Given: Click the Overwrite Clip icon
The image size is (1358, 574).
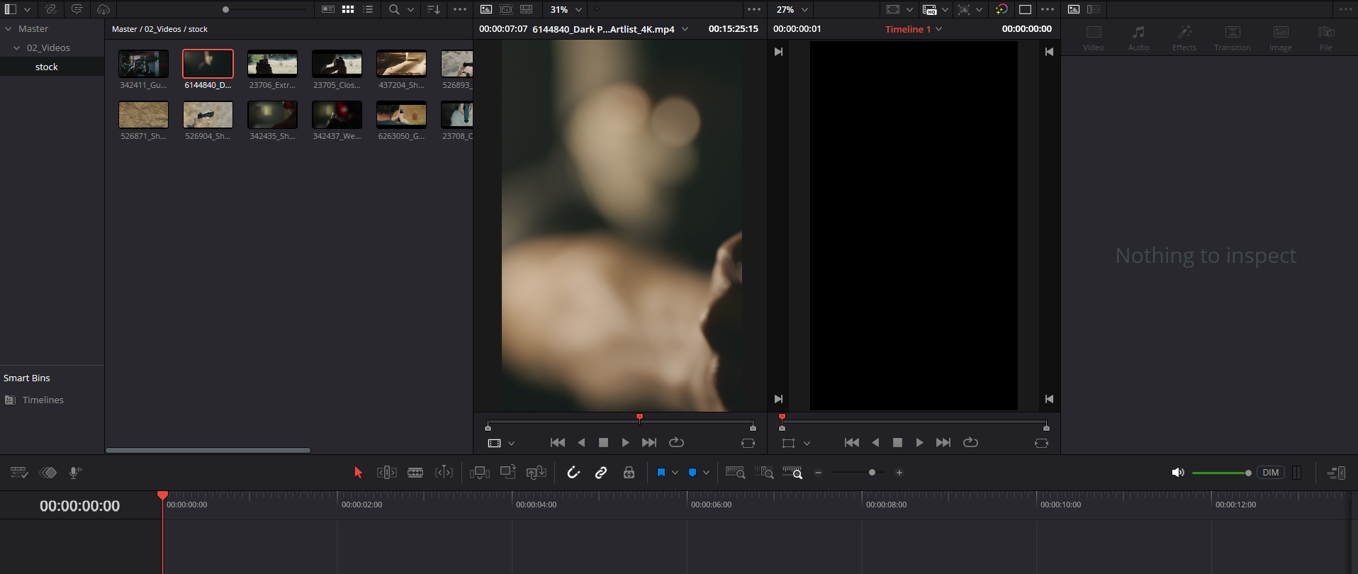Looking at the screenshot, I should click(x=507, y=472).
